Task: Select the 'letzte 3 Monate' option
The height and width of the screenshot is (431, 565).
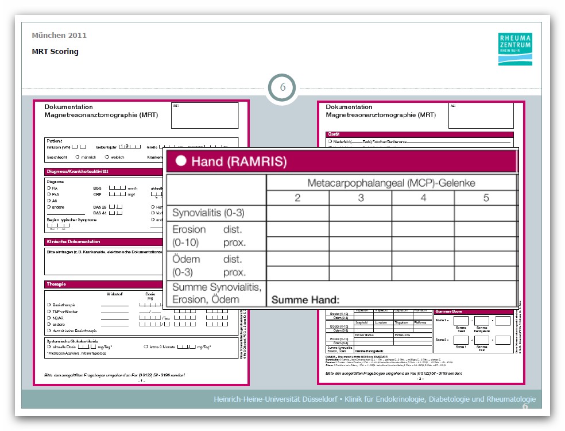Action: pos(146,347)
